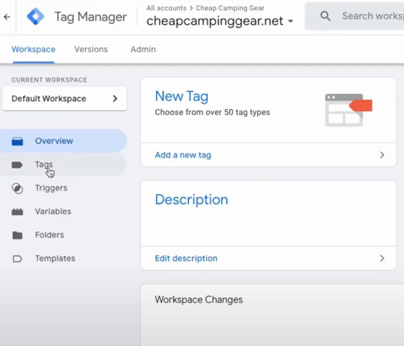Click the Triggers circle icon
The width and height of the screenshot is (404, 346).
[17, 188]
